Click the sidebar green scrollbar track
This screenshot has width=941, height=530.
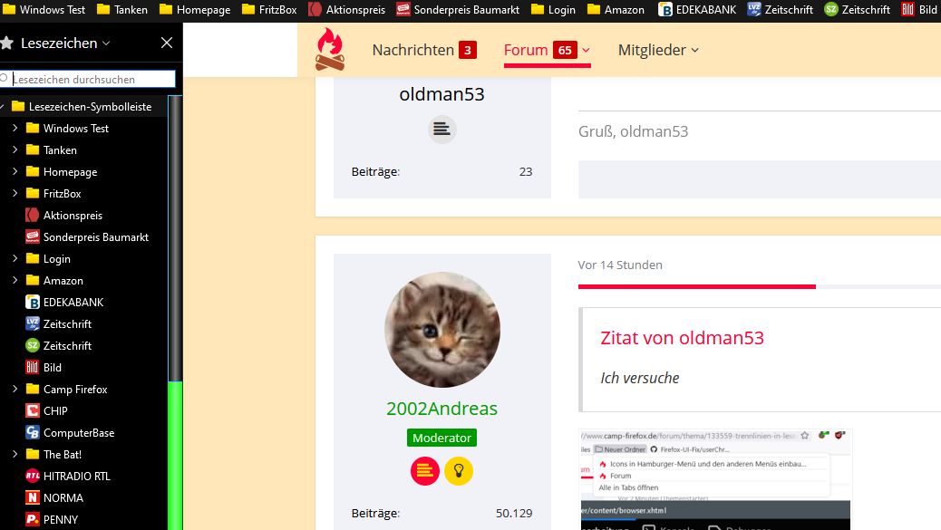point(175,456)
